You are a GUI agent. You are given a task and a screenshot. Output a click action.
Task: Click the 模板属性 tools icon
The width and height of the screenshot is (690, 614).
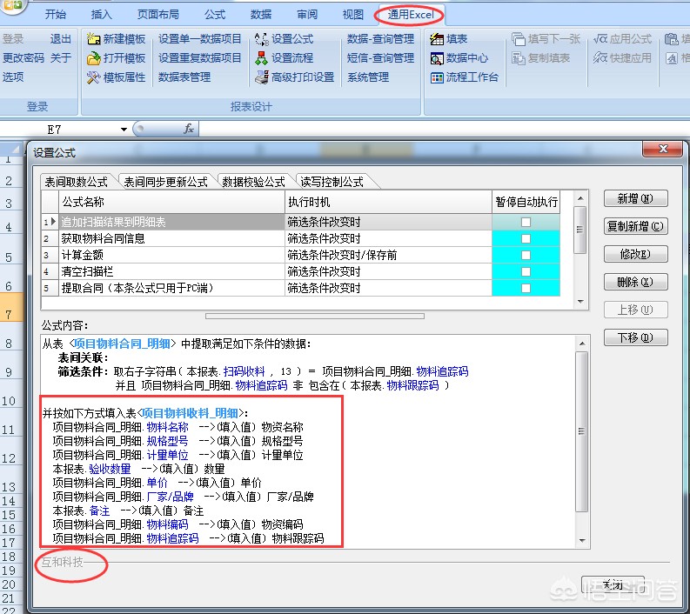pos(93,77)
